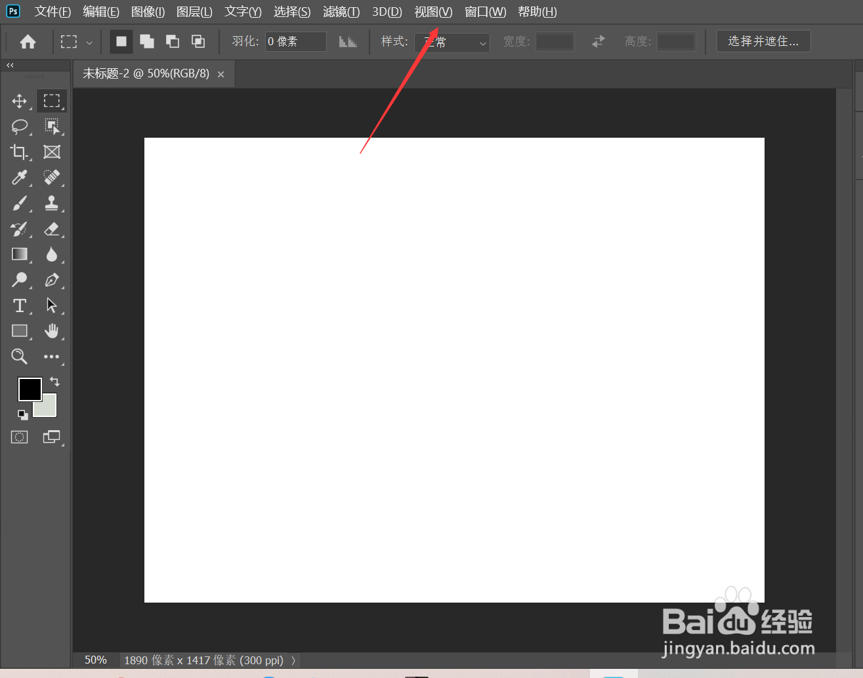
Task: Select the Object Selection tool
Action: pos(52,127)
